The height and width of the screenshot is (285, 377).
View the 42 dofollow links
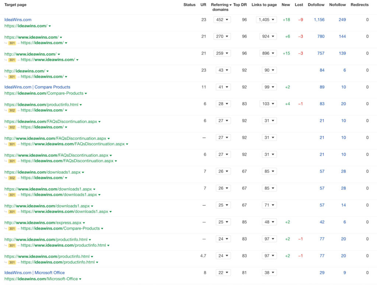(x=322, y=222)
